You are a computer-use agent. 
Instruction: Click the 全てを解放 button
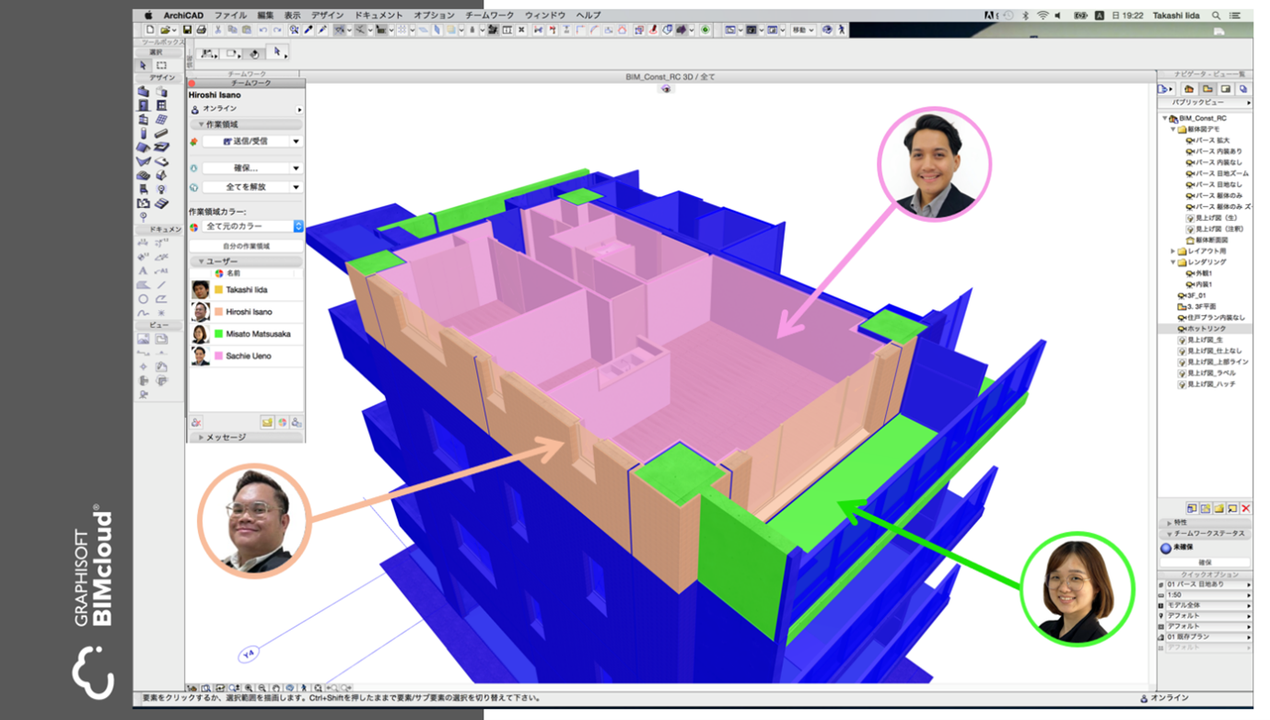(x=245, y=187)
